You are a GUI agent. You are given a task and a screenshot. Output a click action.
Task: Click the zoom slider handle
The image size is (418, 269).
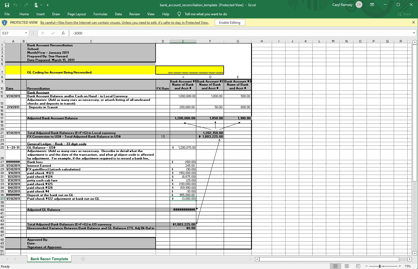click(x=380, y=266)
